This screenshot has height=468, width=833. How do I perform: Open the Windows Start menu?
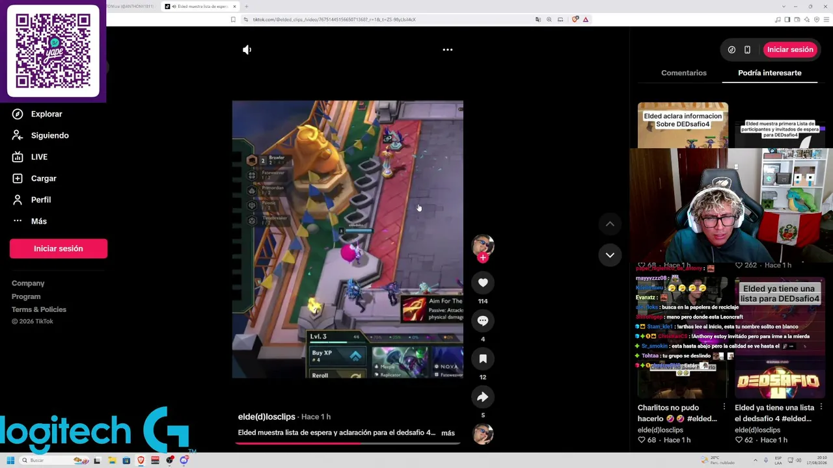coord(10,460)
